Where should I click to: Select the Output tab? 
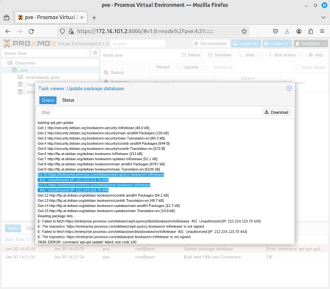pos(48,100)
